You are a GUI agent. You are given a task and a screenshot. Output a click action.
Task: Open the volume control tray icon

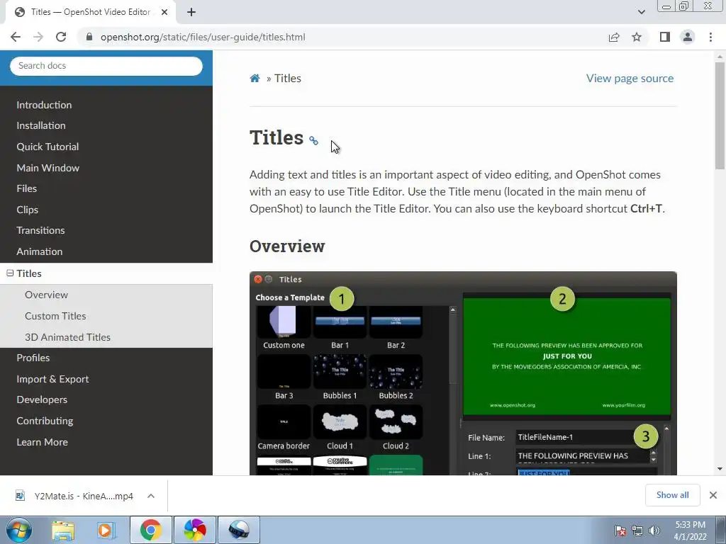[x=654, y=531]
